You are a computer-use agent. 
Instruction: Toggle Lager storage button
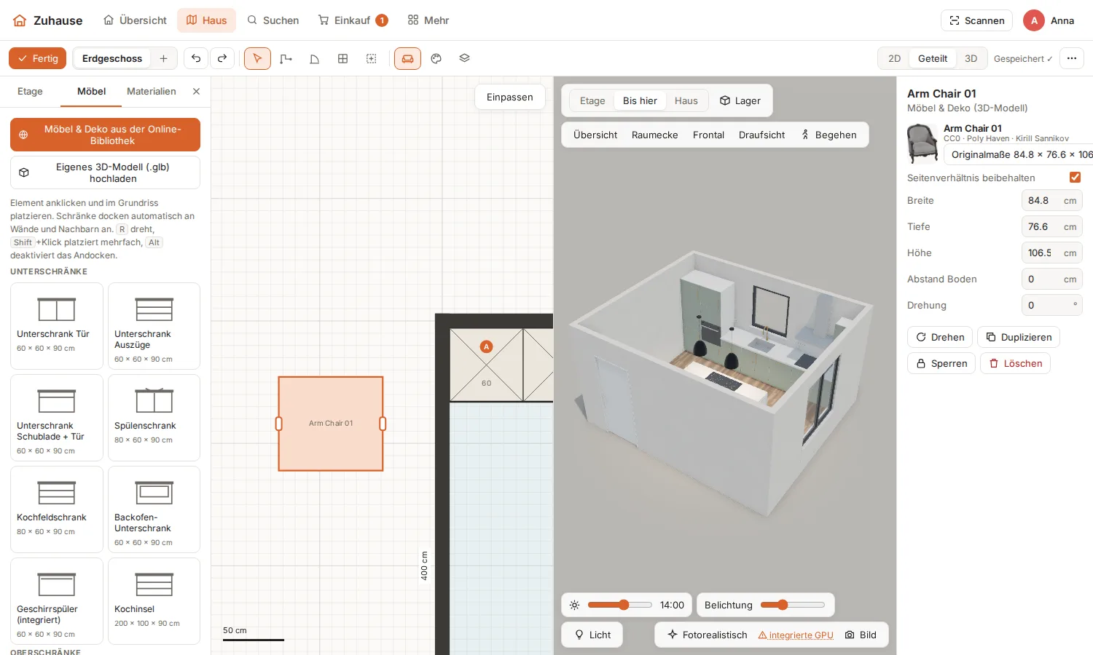point(740,100)
